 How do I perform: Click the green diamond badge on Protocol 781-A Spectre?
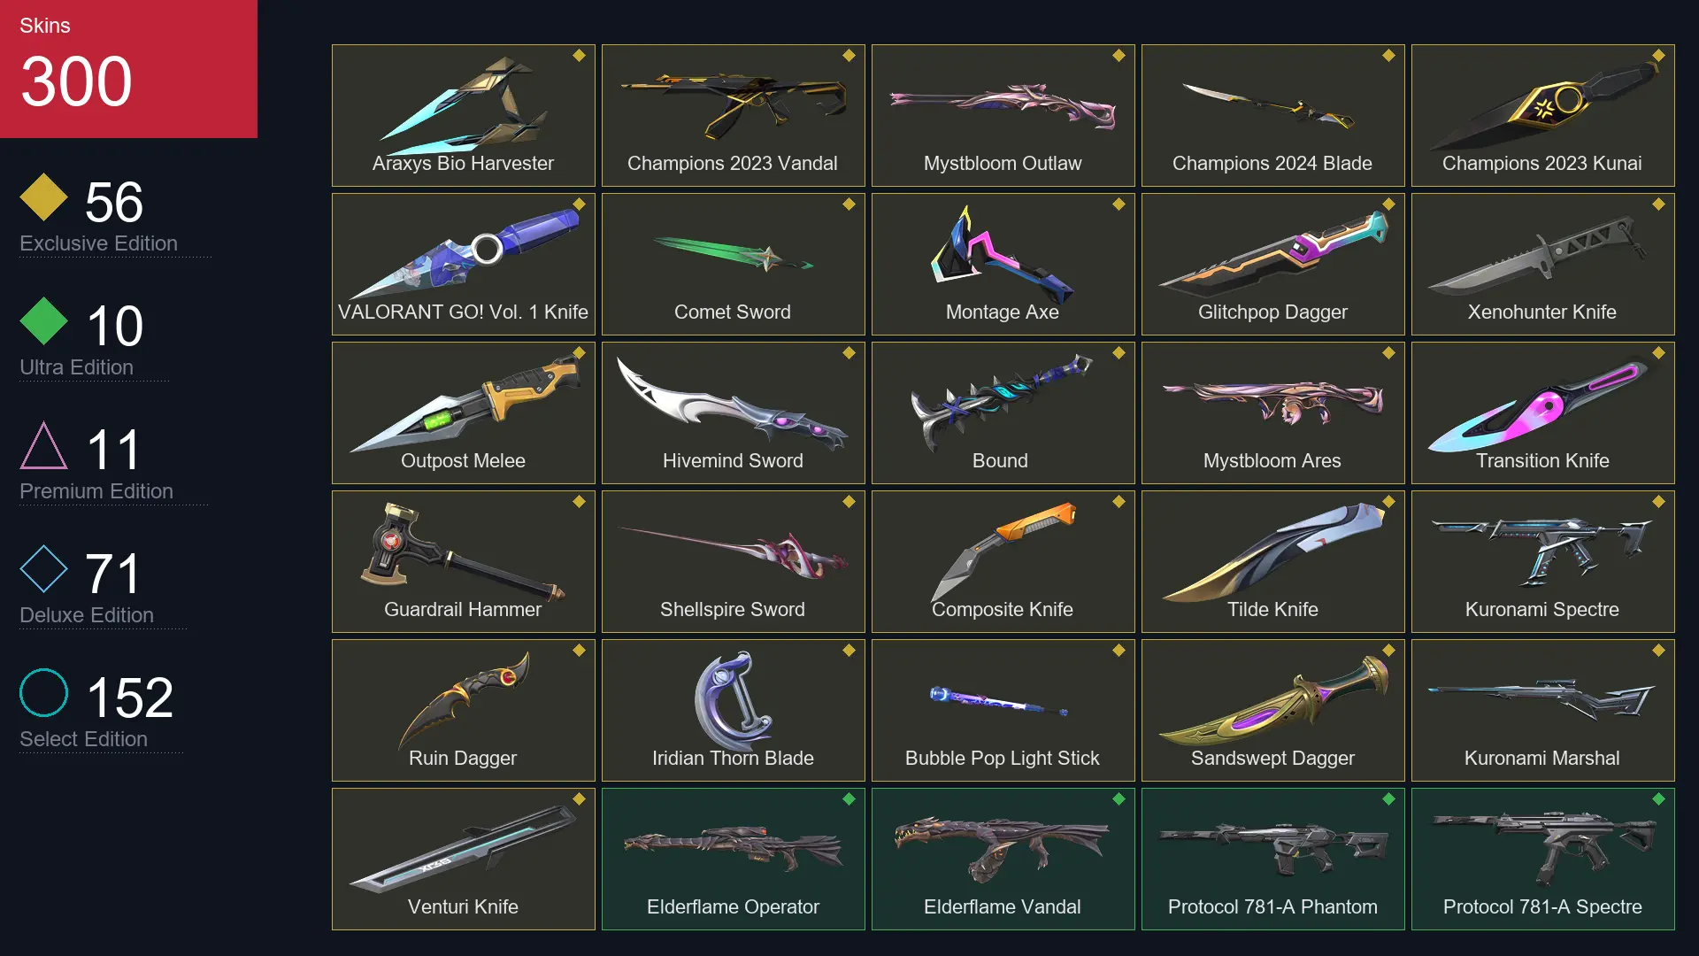[x=1658, y=799]
